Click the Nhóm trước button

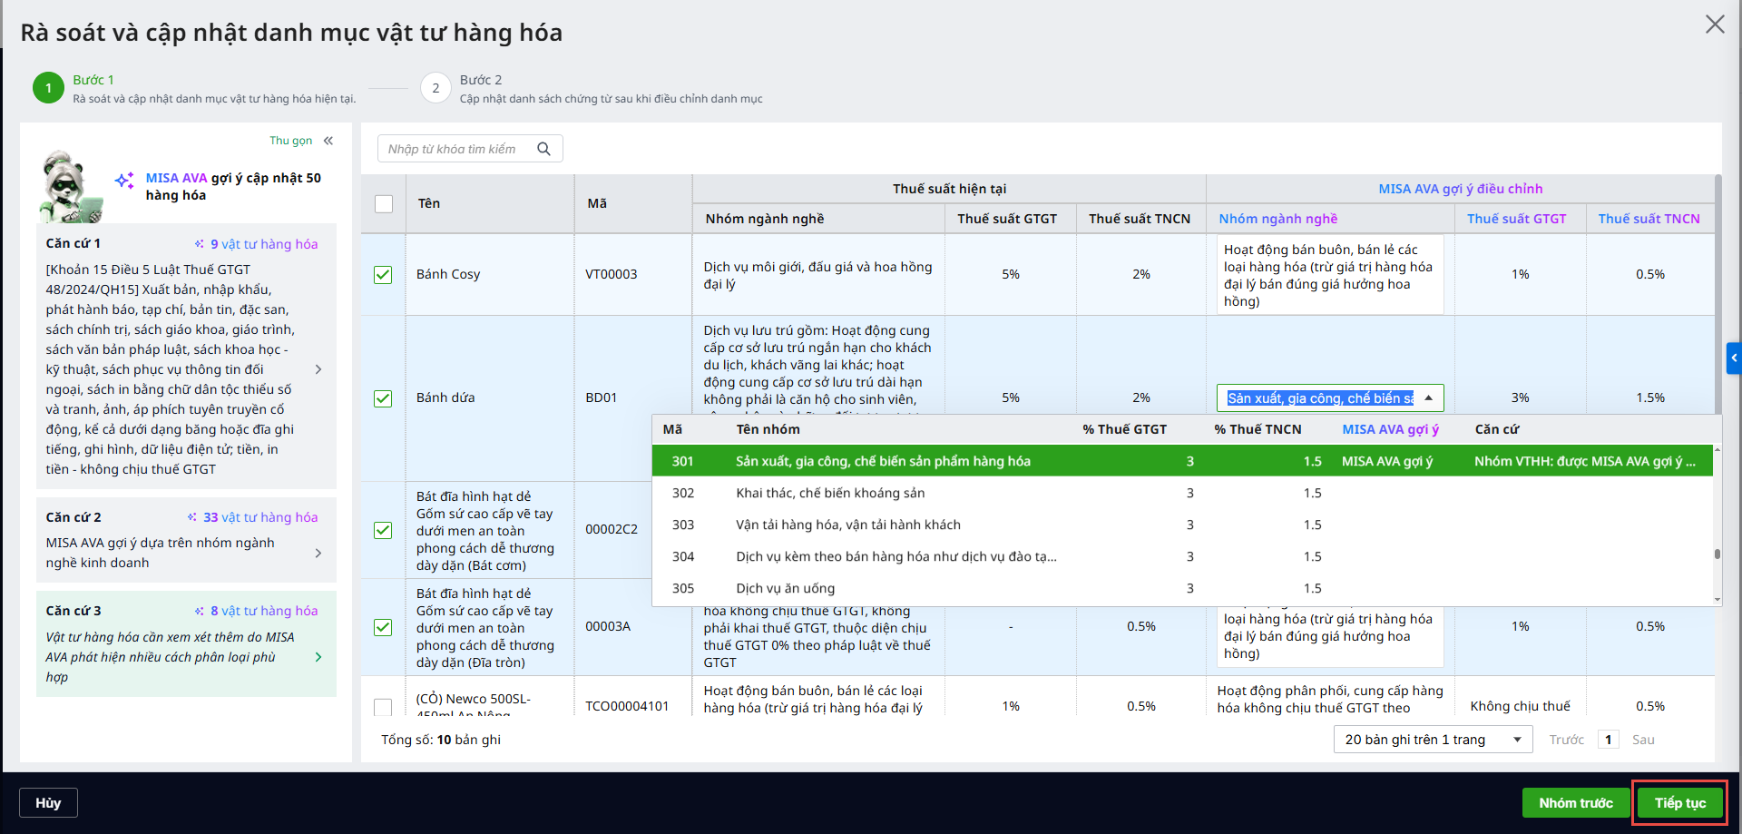point(1576,803)
